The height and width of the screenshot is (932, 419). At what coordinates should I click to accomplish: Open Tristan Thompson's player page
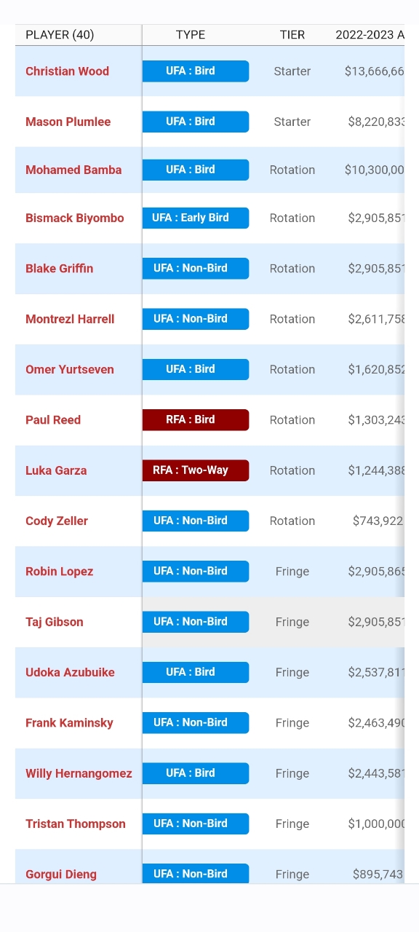point(76,824)
